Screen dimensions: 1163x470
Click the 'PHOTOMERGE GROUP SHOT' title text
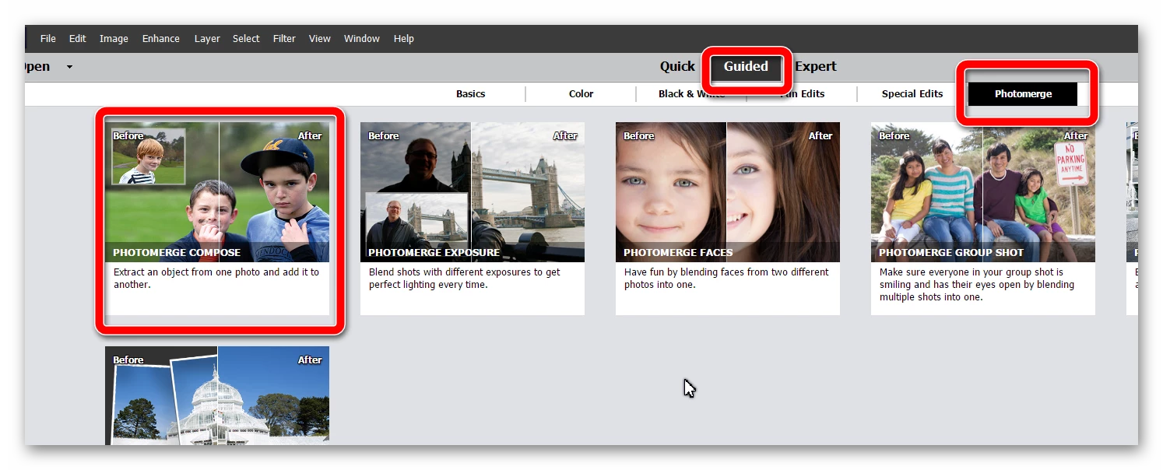(x=951, y=253)
